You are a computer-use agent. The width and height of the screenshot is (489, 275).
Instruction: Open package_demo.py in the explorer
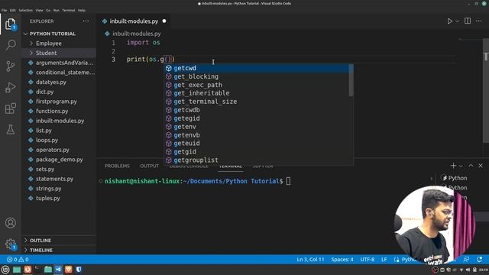point(59,160)
